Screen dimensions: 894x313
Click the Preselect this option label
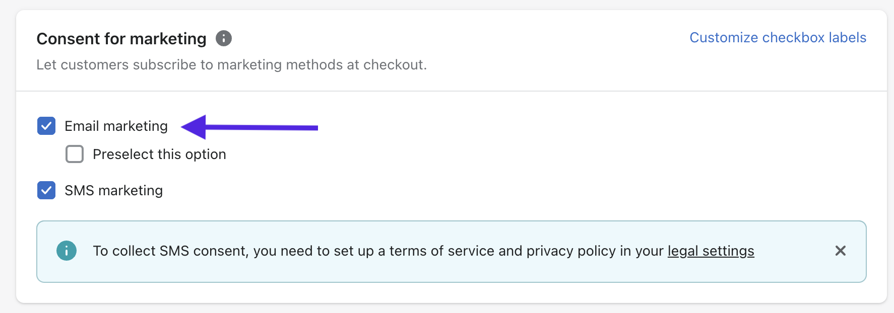159,154
